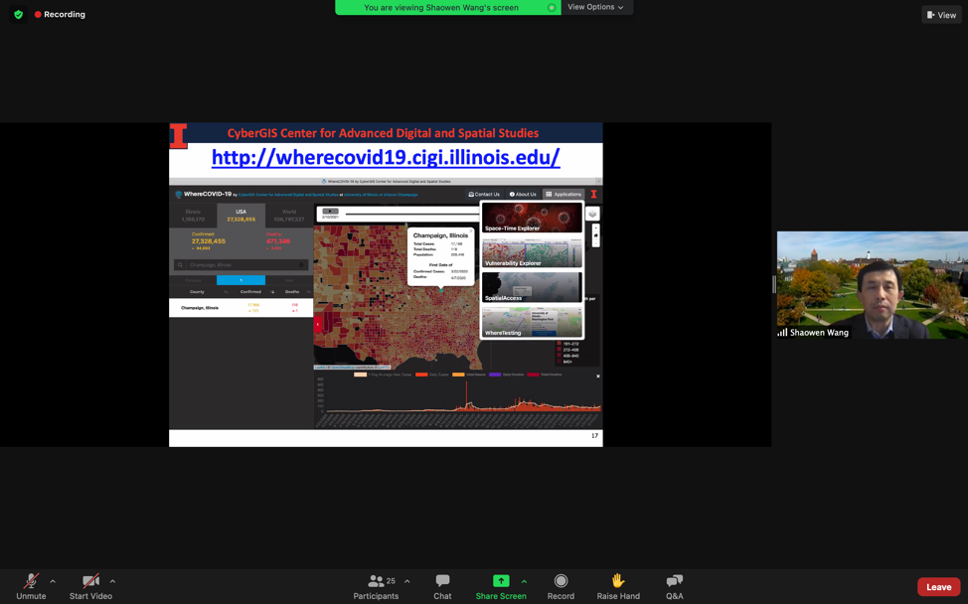Sort by the Confirmed column header
The image size is (968, 604).
(x=250, y=292)
